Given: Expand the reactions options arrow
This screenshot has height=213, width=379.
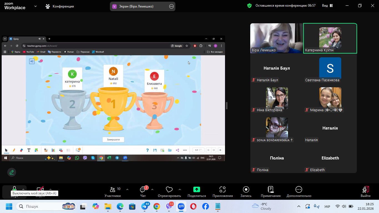Looking at the screenshot, I should pos(180,189).
